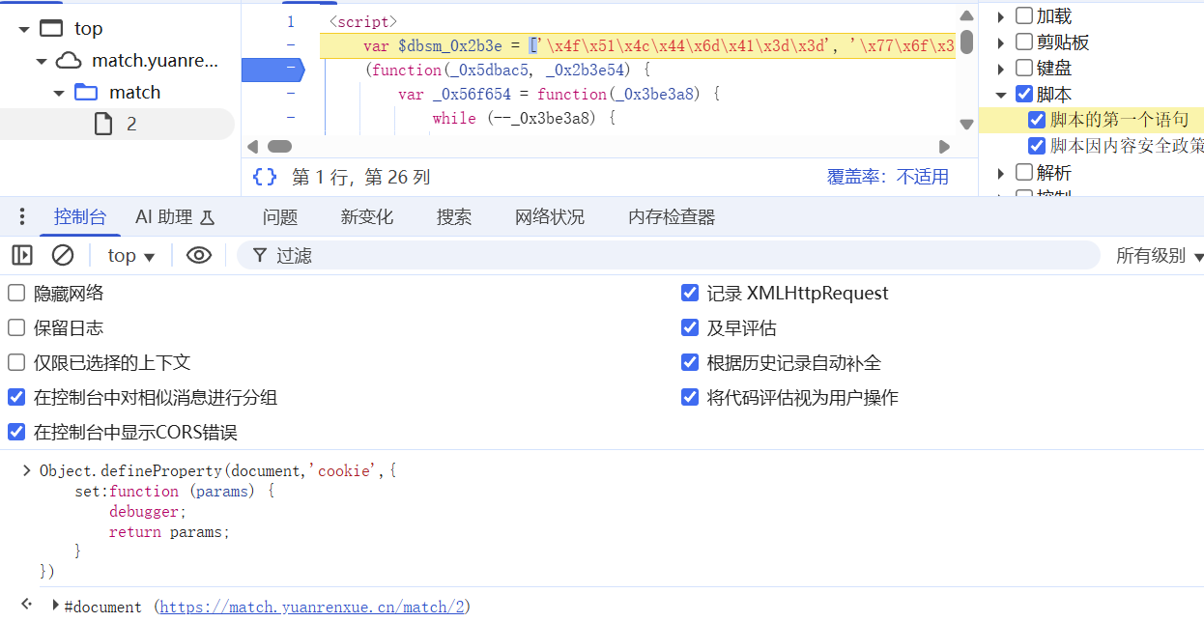Click the cloud icon for match.yuanre domain
The width and height of the screenshot is (1204, 622).
pos(69,61)
